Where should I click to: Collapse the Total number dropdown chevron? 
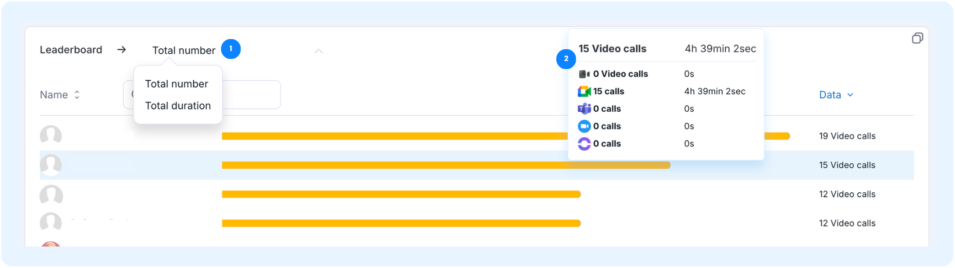(x=319, y=51)
